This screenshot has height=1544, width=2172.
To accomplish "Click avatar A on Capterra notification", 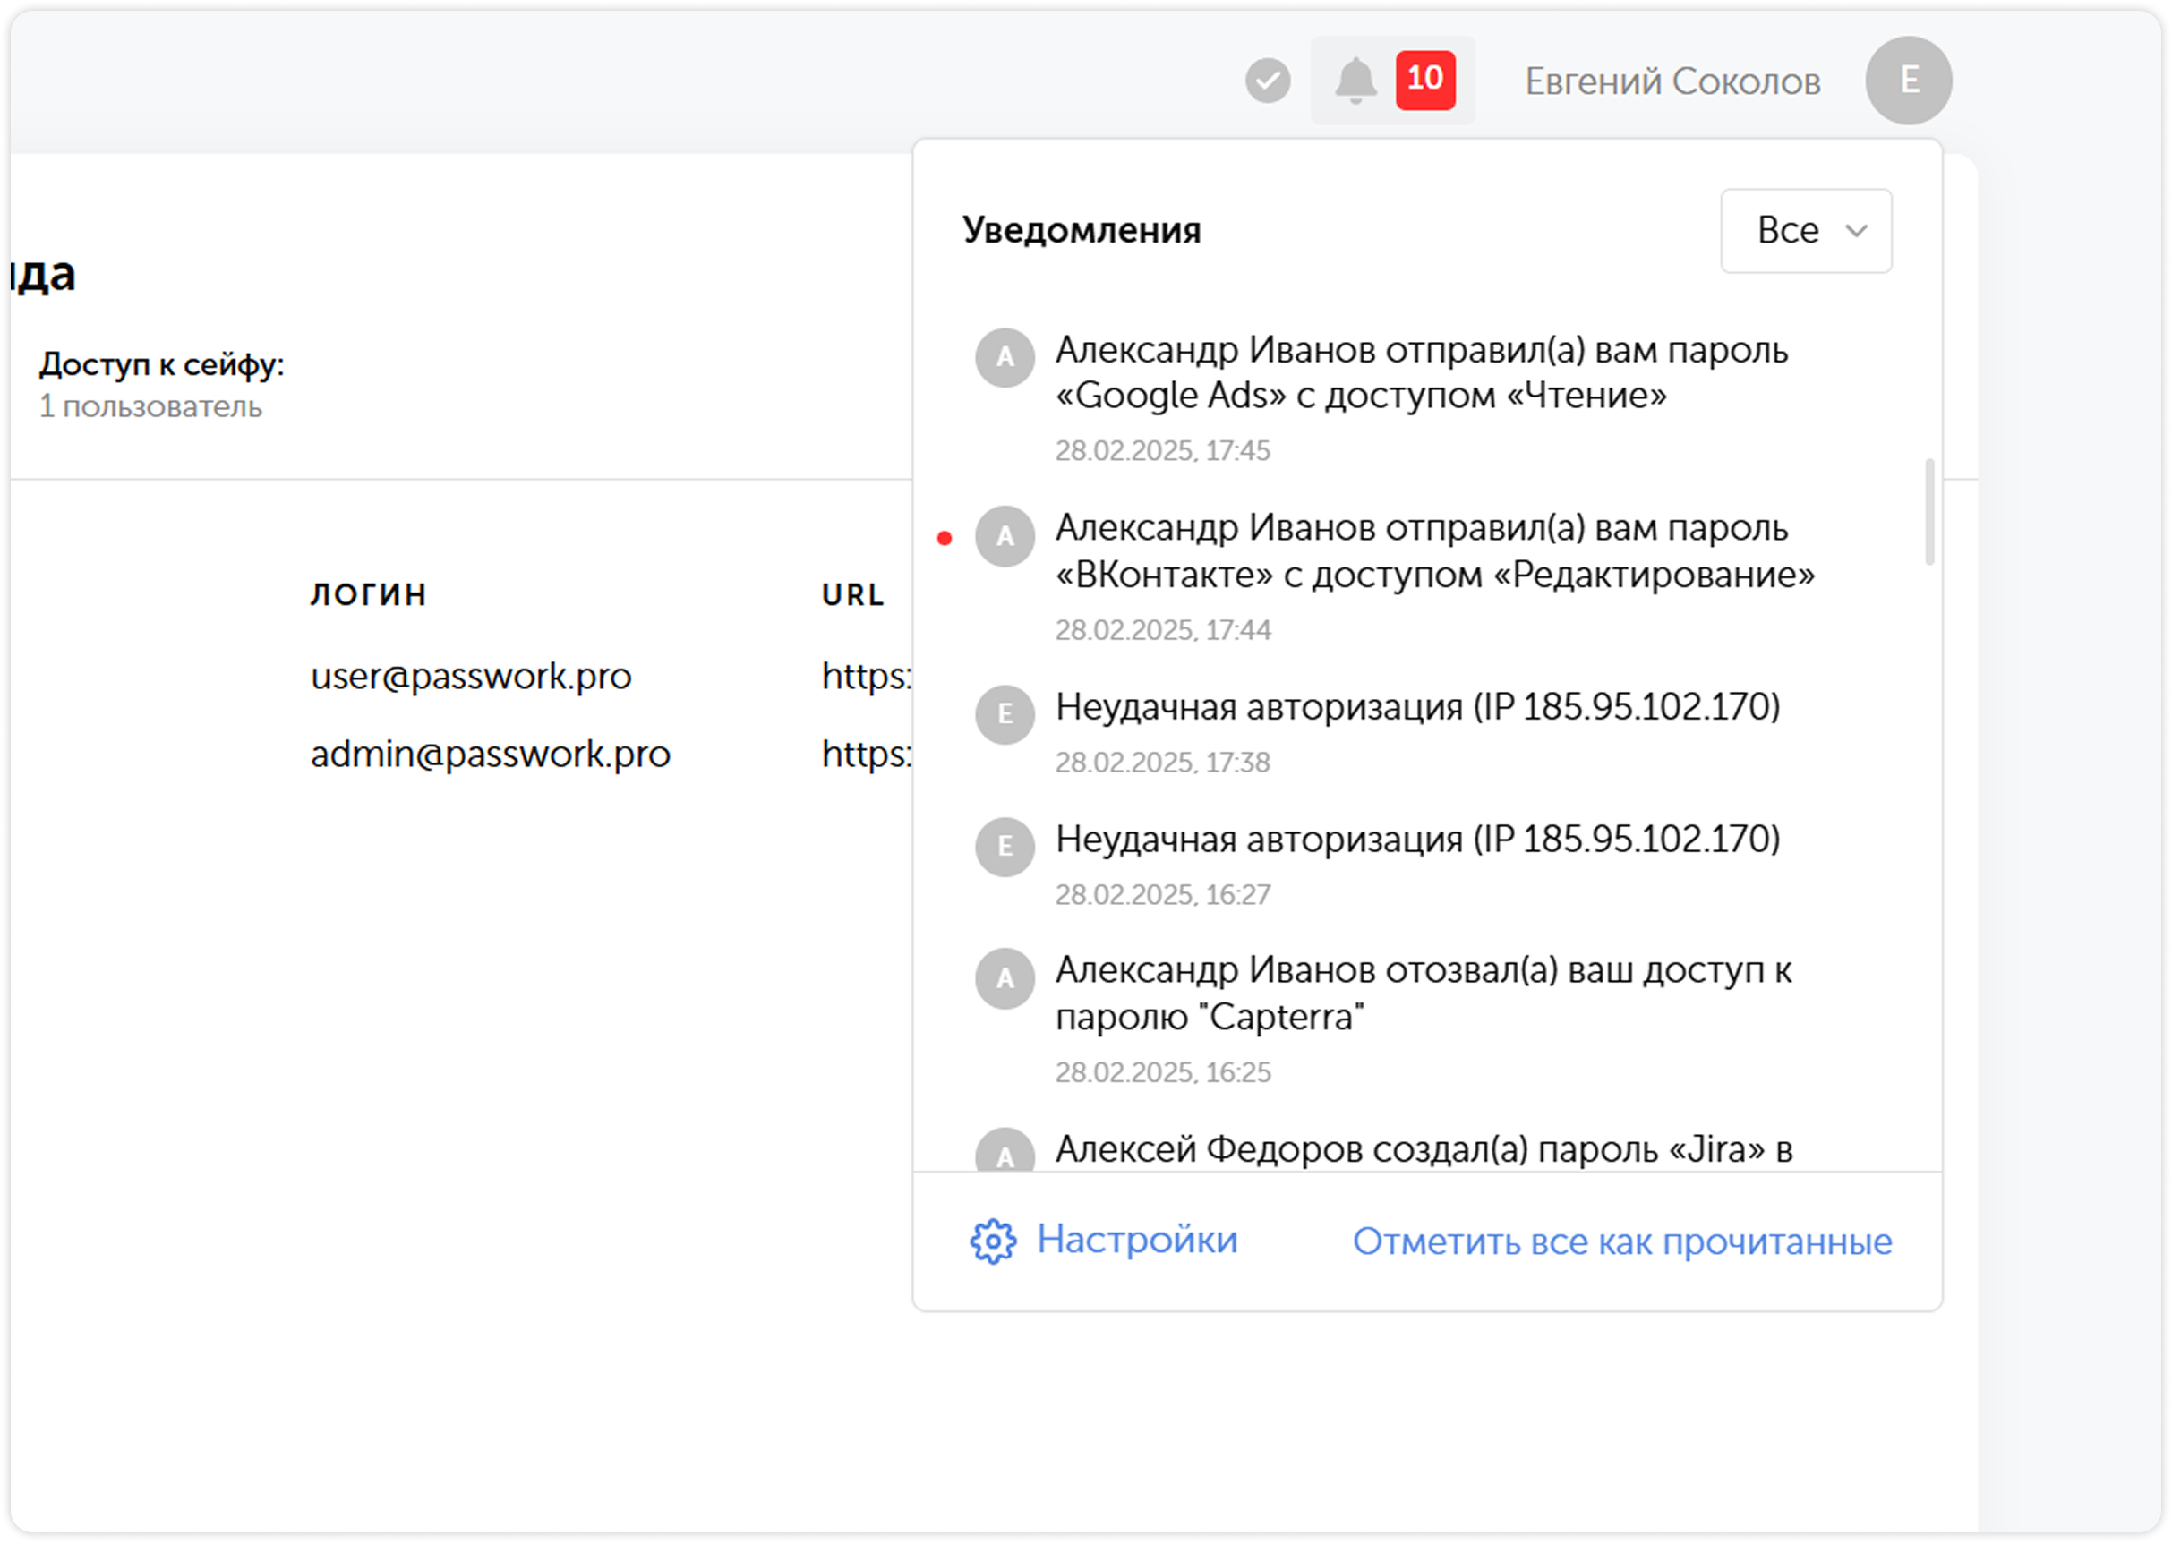I will point(1005,978).
